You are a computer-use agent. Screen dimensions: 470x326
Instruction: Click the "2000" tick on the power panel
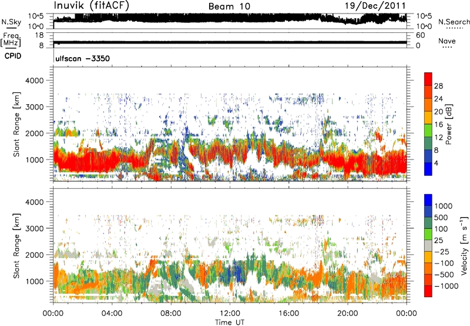[x=34, y=133]
